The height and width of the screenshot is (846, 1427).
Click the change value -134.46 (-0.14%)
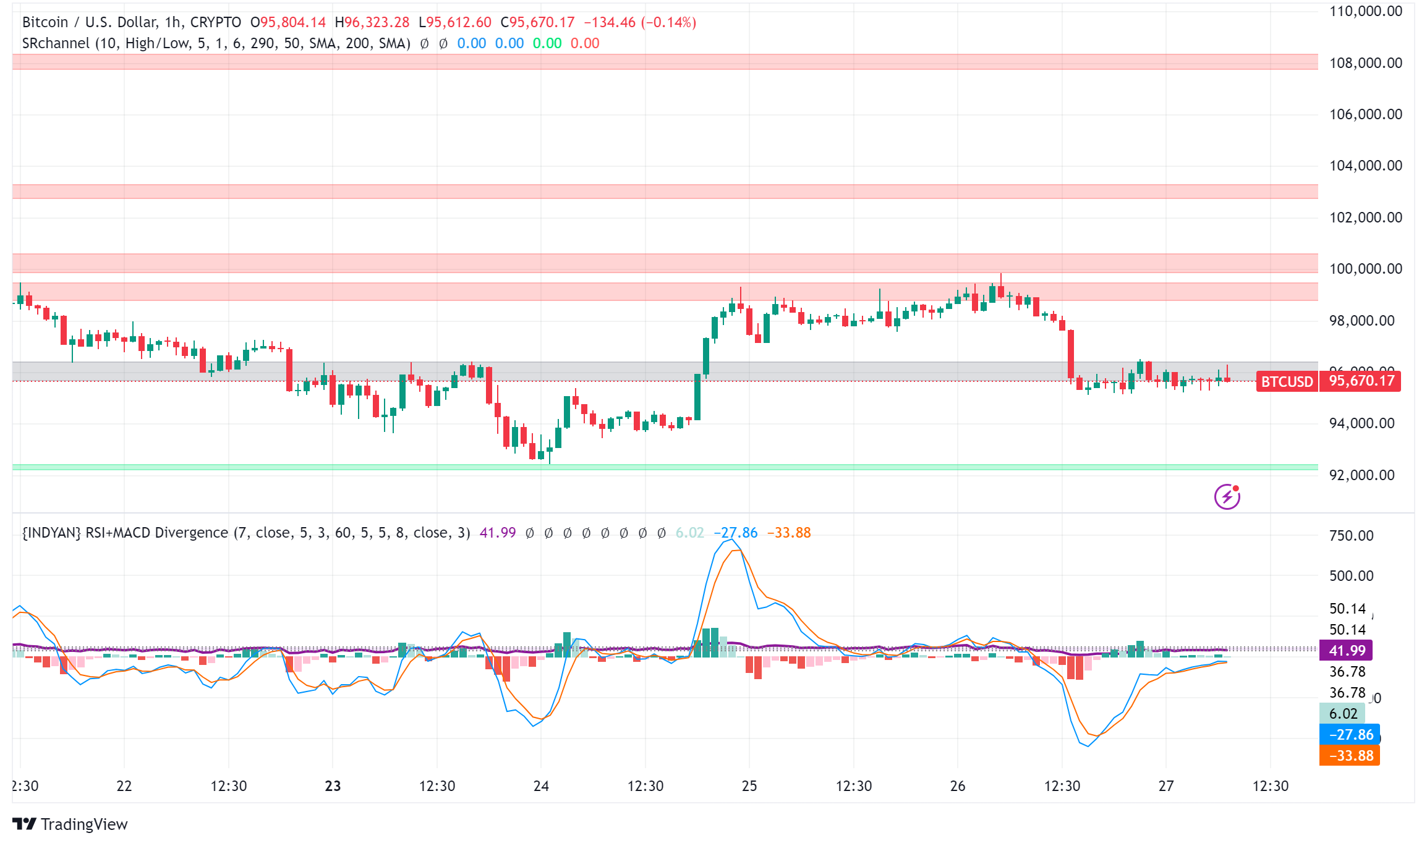click(x=640, y=22)
